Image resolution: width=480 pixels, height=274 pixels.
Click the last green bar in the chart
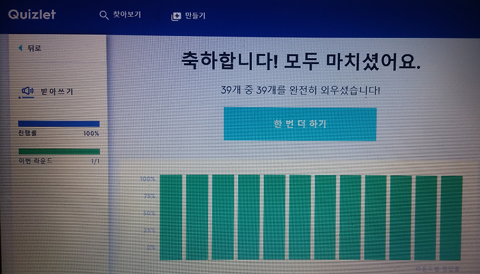[451, 218]
